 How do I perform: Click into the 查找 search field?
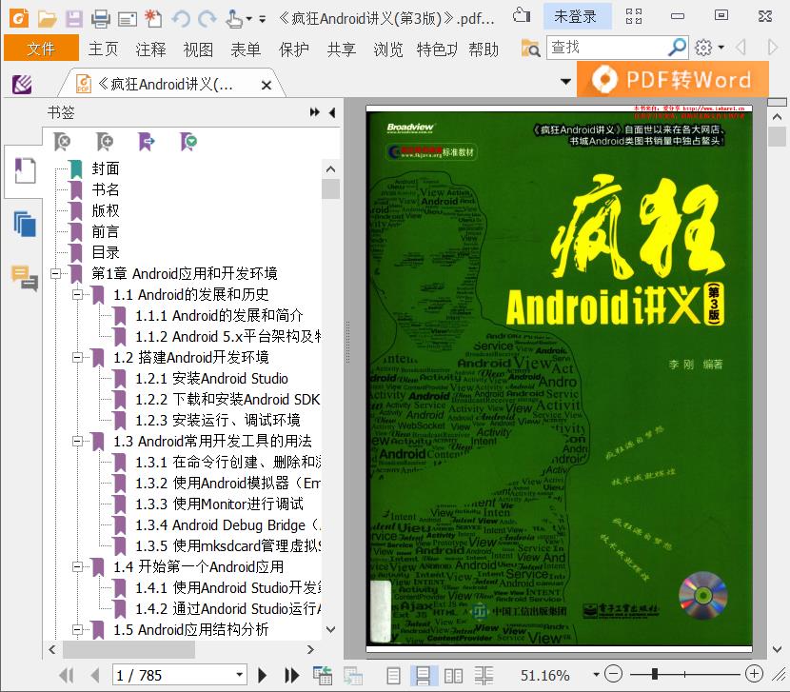click(x=606, y=48)
